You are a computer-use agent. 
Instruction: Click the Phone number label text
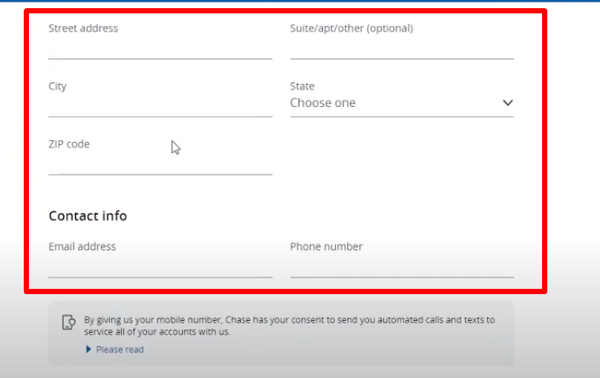click(x=326, y=247)
